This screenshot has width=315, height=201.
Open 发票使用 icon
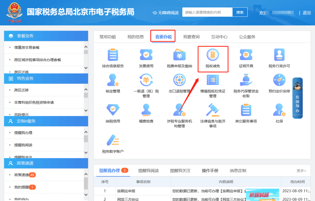pos(146,55)
